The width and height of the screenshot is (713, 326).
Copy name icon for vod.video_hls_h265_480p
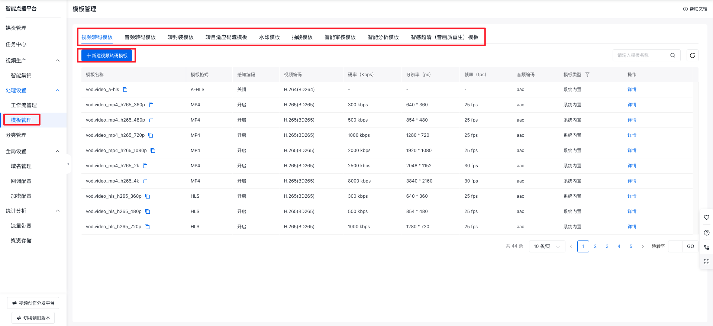tap(148, 212)
